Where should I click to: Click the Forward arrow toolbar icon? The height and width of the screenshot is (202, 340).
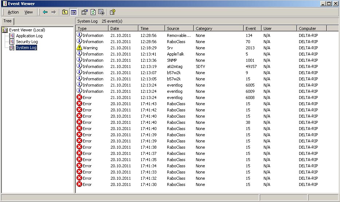pyautogui.click(x=54, y=12)
